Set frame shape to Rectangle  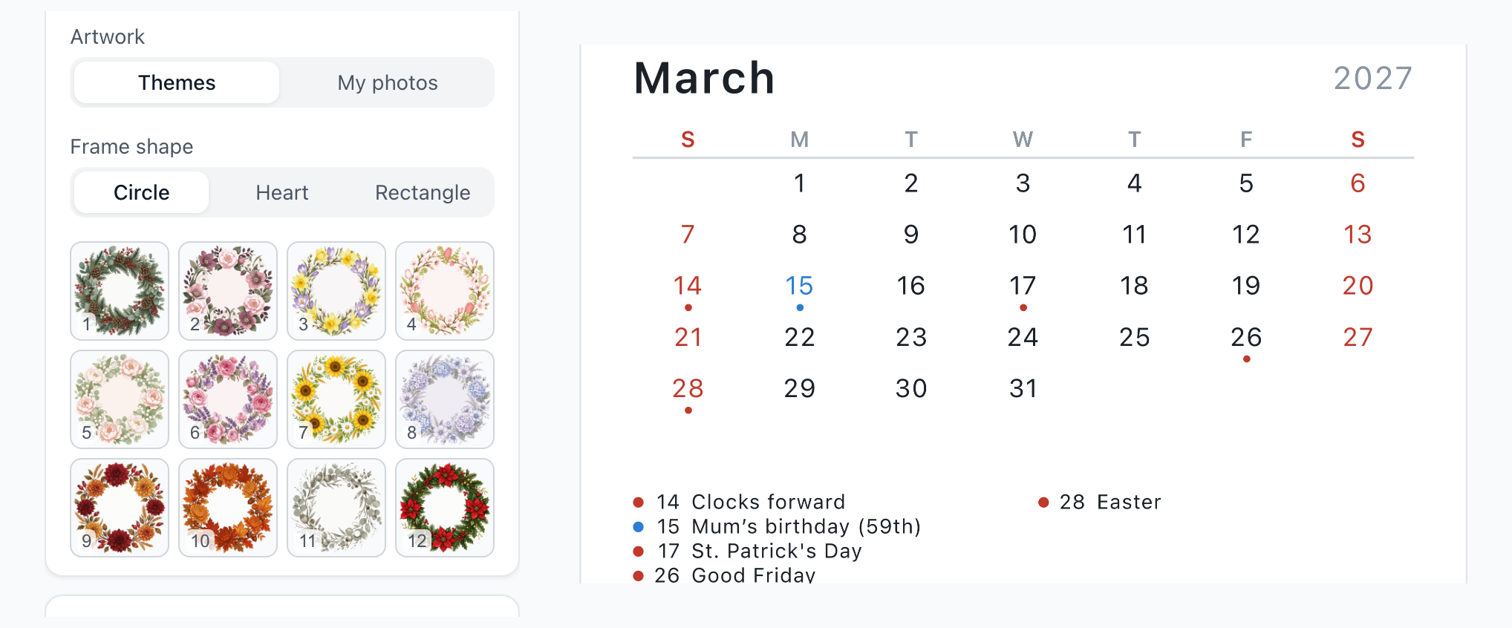click(423, 192)
